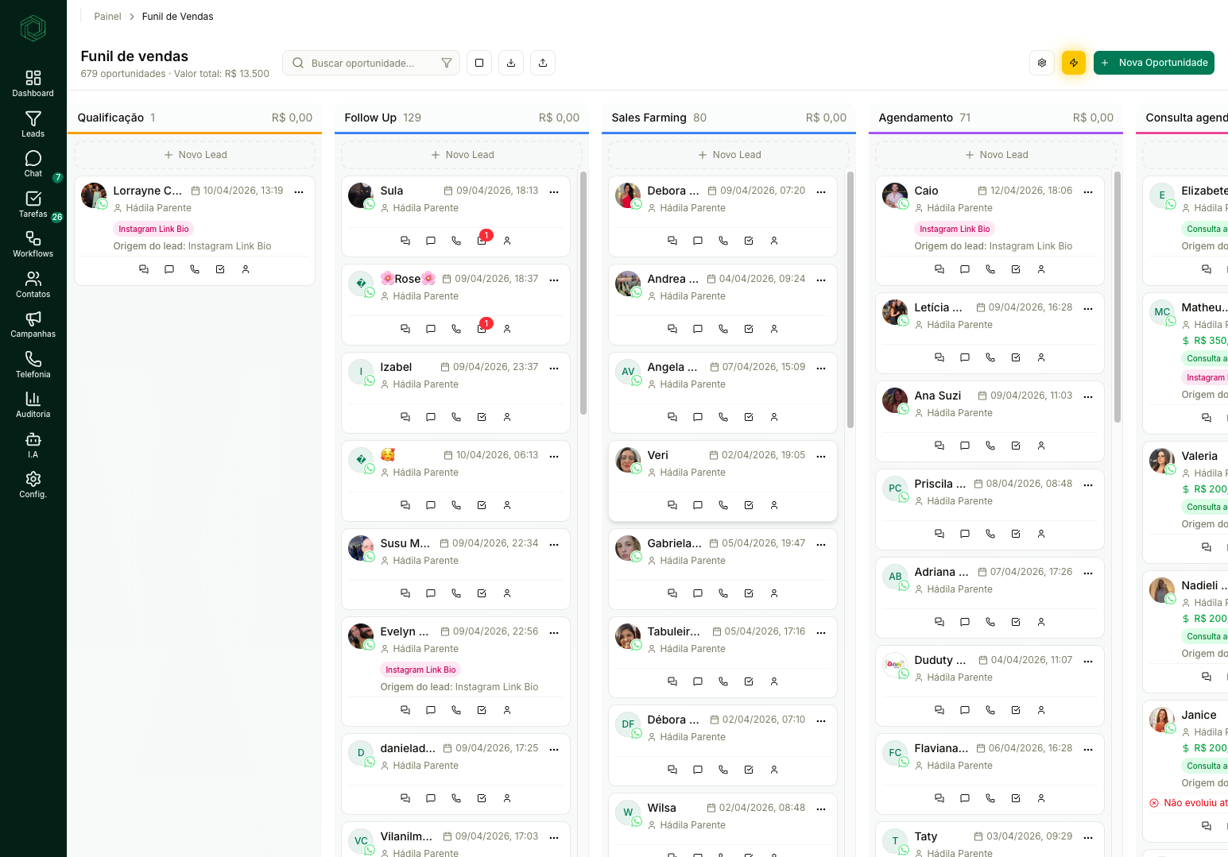Click the task checkmark icon on Veri's card

(749, 505)
